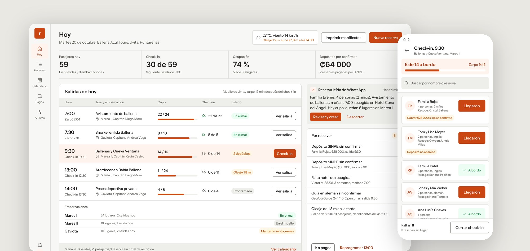The width and height of the screenshot is (530, 251).
Task: Click Cerrar check-in button
Action: coord(470,227)
